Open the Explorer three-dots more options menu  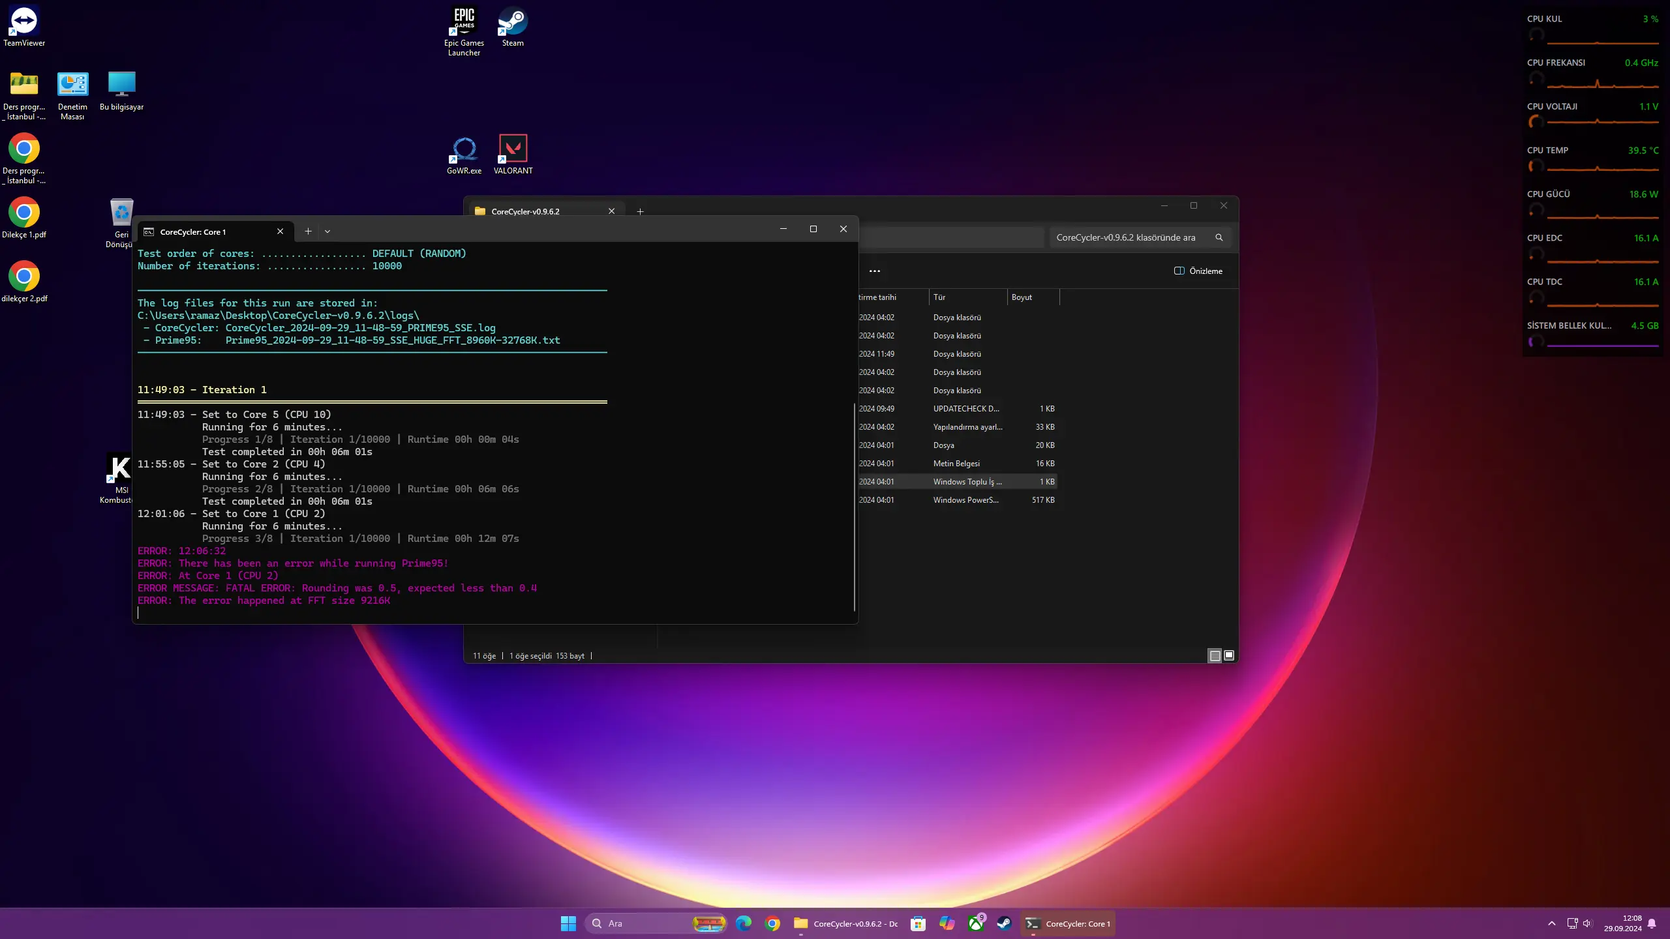(875, 271)
